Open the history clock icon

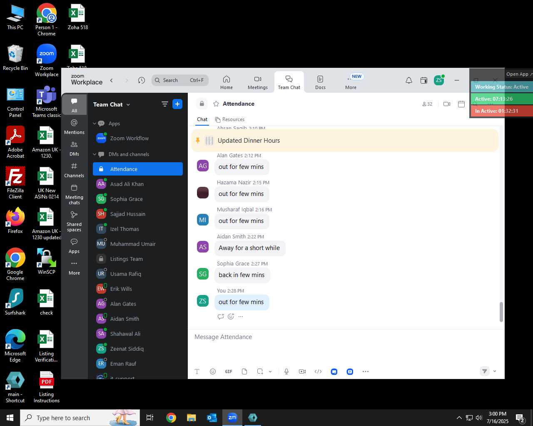click(142, 80)
